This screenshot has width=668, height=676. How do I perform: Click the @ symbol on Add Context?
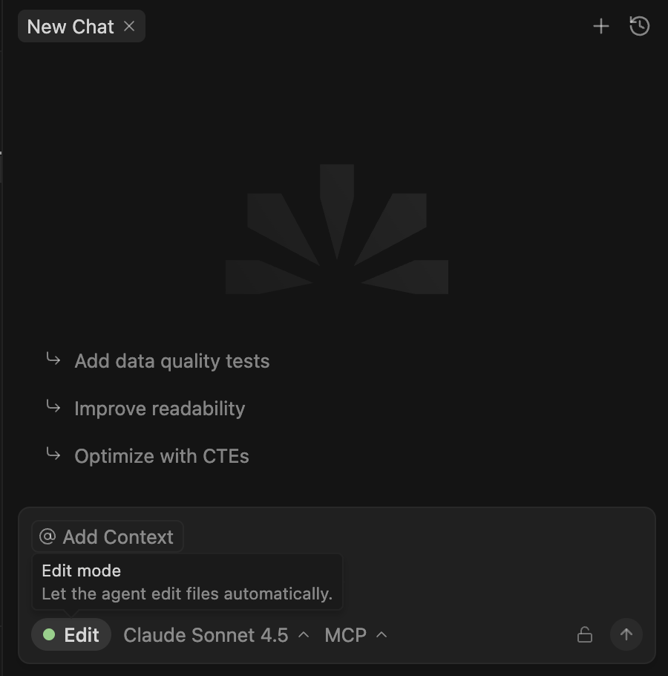(46, 536)
